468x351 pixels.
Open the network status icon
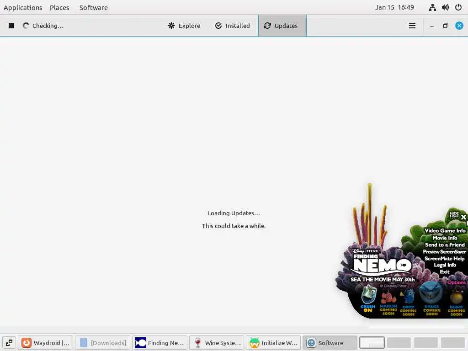pyautogui.click(x=432, y=7)
